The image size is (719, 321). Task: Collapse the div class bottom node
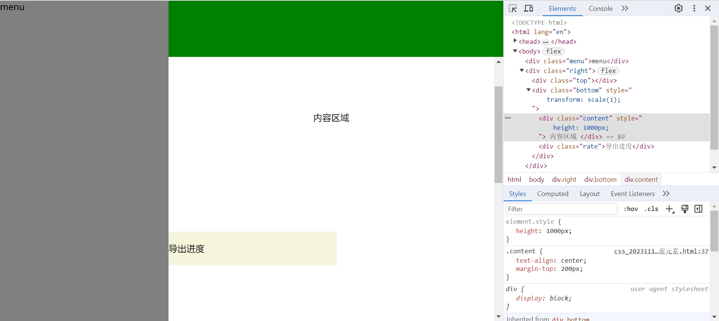(x=528, y=90)
